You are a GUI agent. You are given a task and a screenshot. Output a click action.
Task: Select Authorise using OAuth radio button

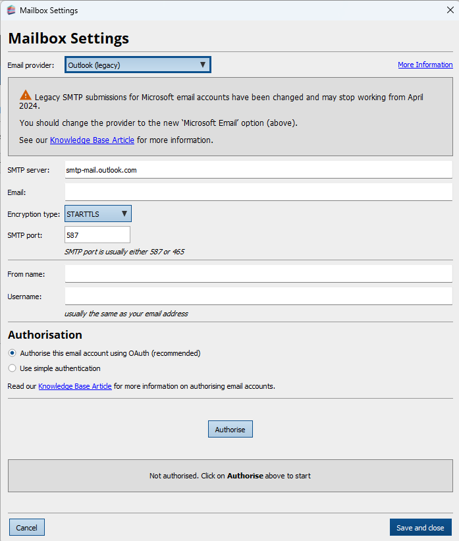click(x=12, y=353)
